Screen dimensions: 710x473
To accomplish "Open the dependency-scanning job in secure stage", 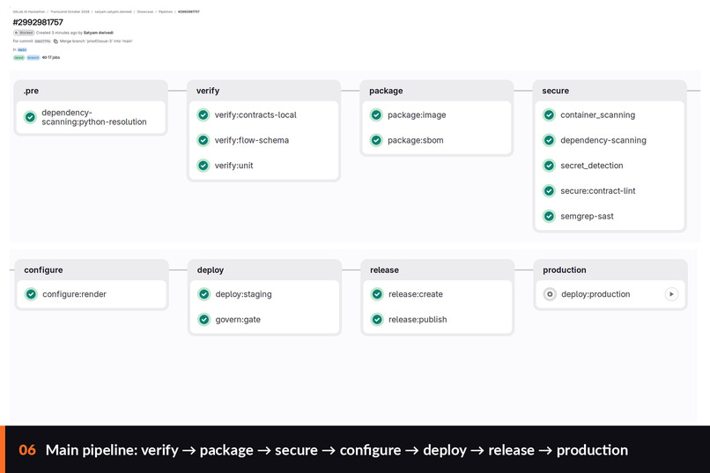I will click(603, 140).
